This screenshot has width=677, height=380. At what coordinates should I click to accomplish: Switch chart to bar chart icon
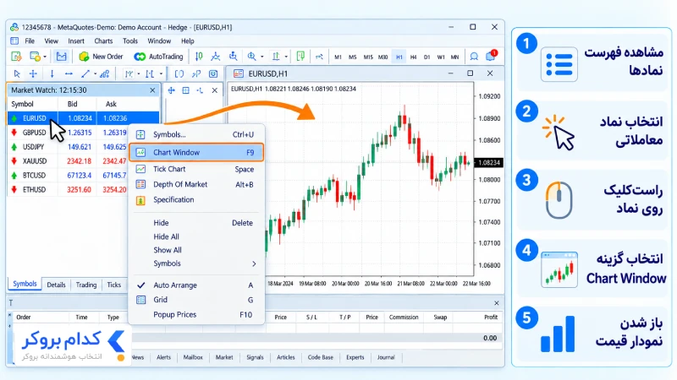199,57
